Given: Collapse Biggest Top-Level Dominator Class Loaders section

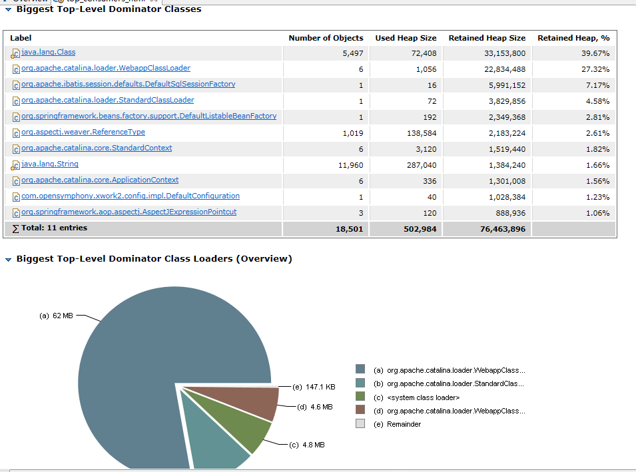Looking at the screenshot, I should point(8,260).
